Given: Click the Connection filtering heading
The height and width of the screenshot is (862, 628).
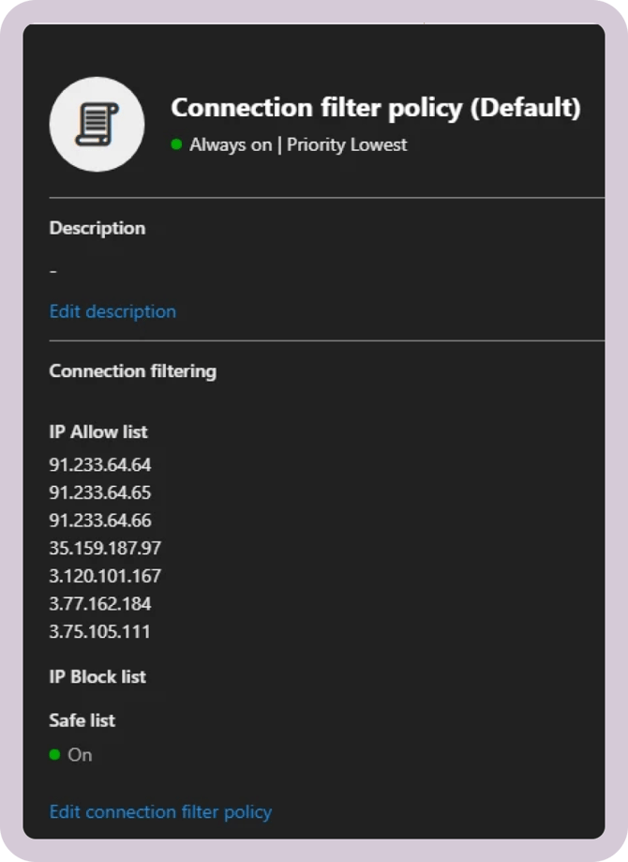Looking at the screenshot, I should tap(132, 371).
